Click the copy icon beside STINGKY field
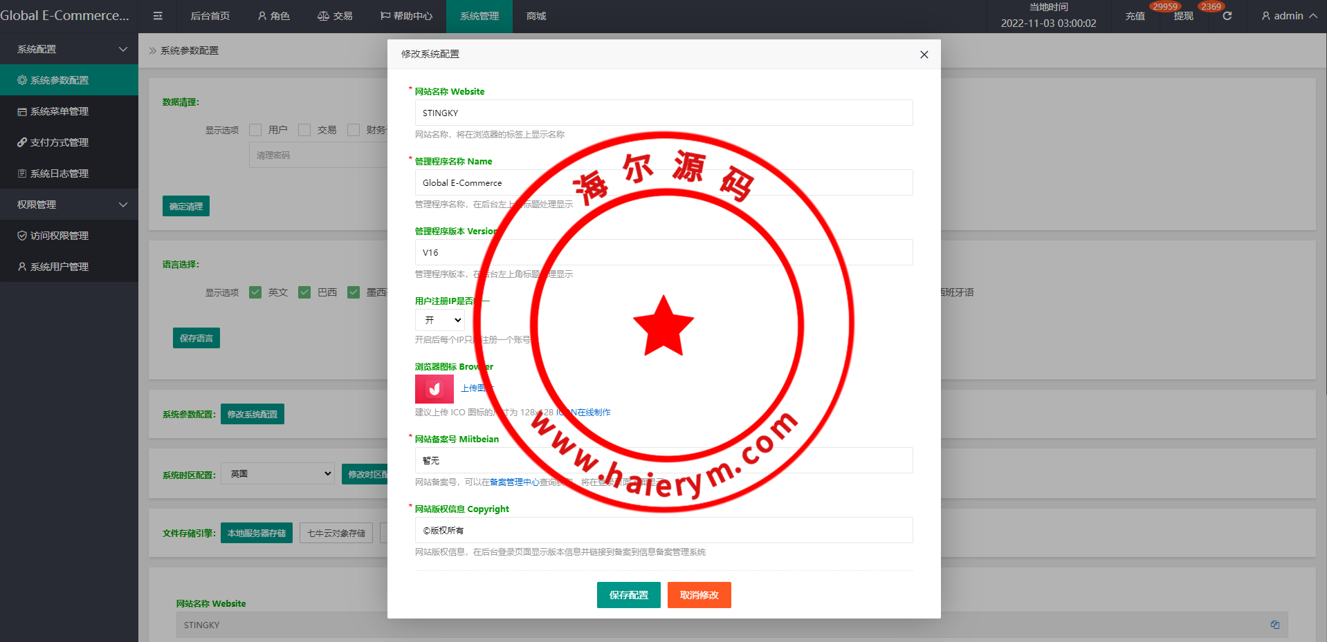This screenshot has height=642, width=1327. coord(1274,625)
